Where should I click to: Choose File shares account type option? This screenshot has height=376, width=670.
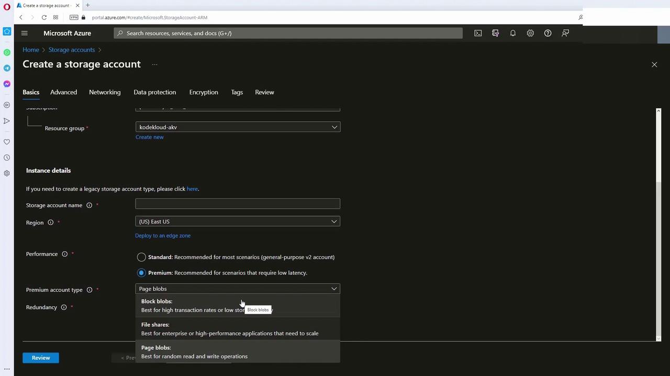(238, 329)
